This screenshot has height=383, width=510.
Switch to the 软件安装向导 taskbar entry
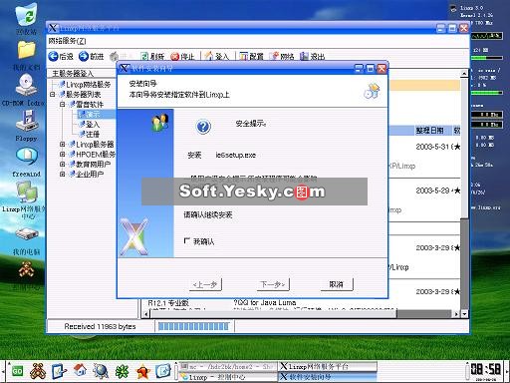pyautogui.click(x=328, y=377)
